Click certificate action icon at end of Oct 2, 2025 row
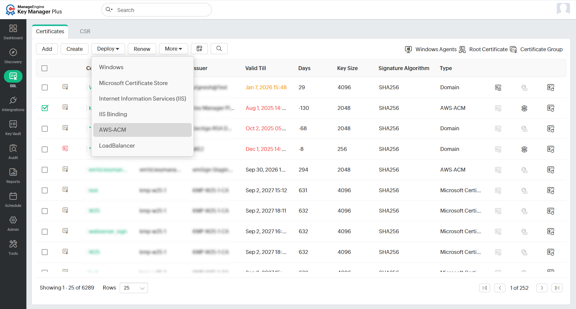Viewport: 576px width, 309px height. (550, 129)
